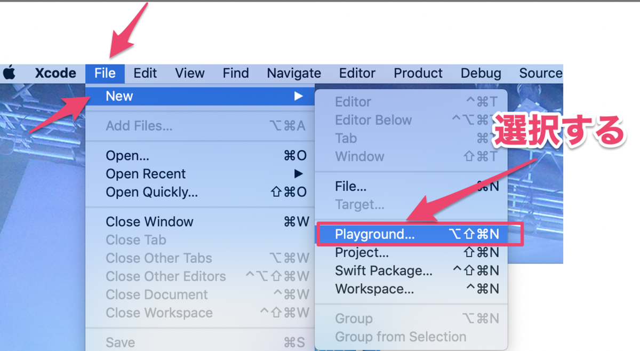Select Close Other Editors menu item
This screenshot has width=640, height=351.
pos(201,276)
